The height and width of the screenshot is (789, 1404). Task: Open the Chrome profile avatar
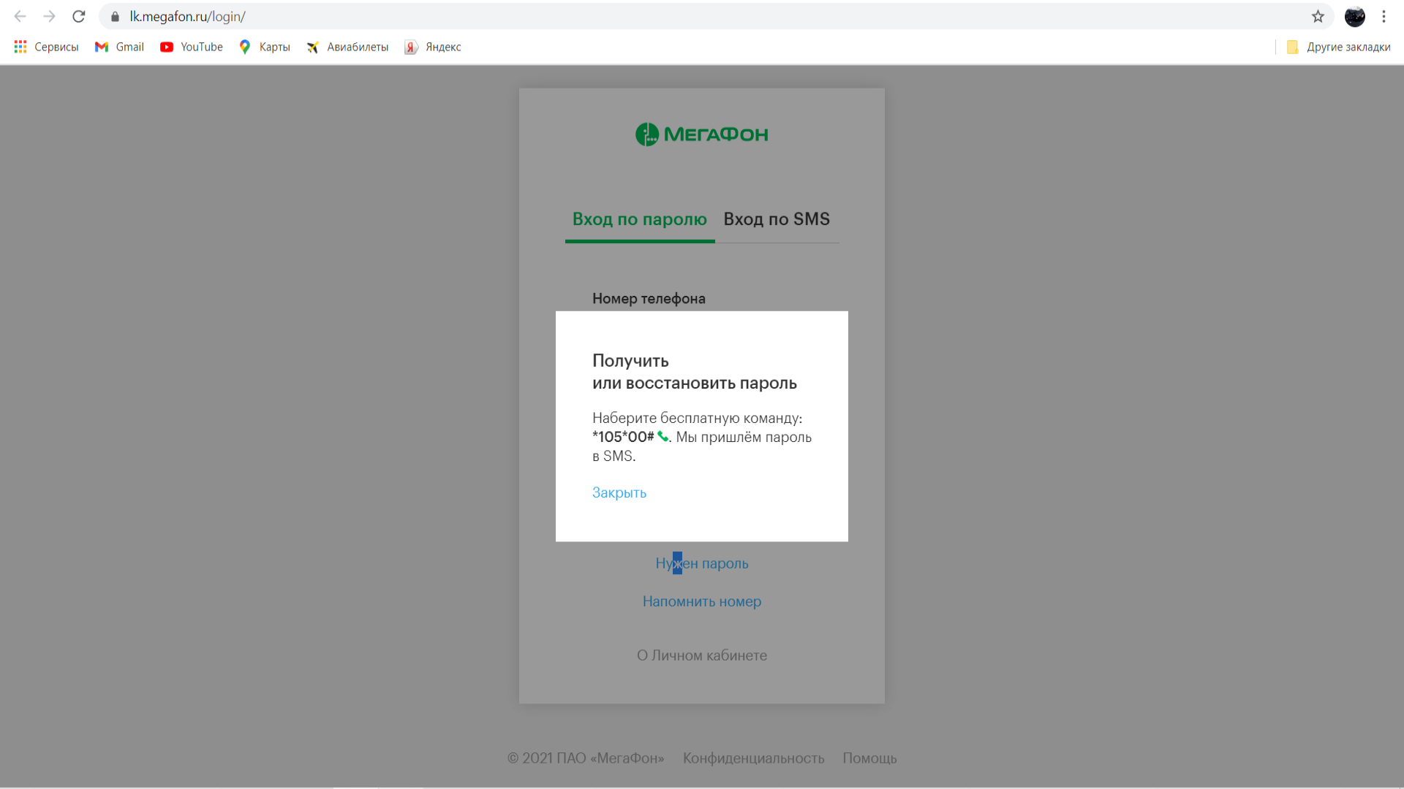click(x=1355, y=16)
